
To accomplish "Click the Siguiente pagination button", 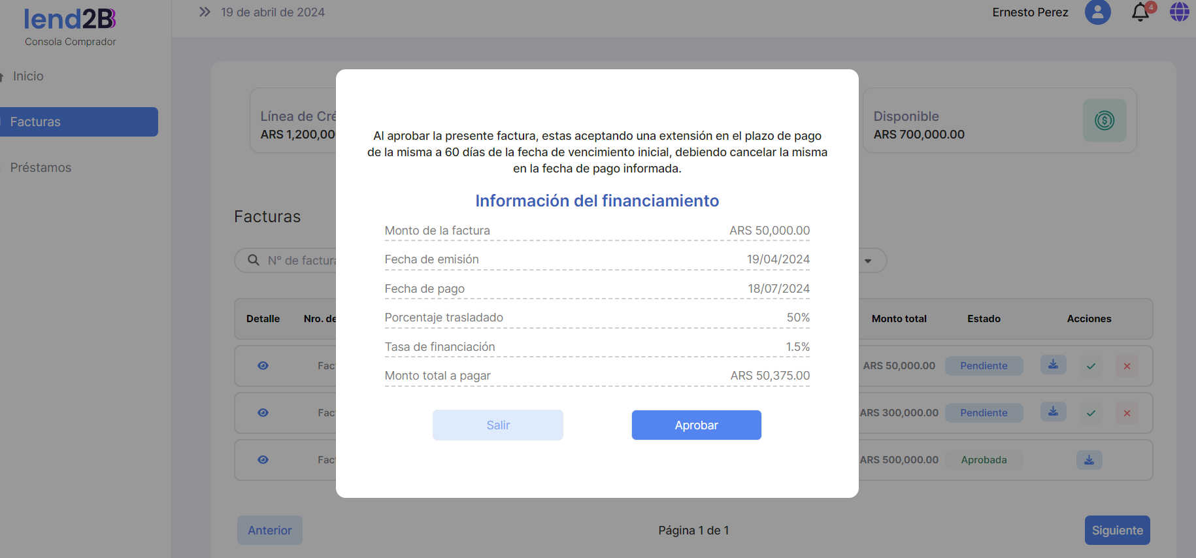I will (x=1117, y=531).
